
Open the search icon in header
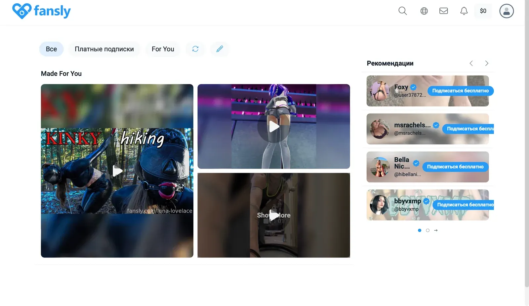[x=402, y=11]
